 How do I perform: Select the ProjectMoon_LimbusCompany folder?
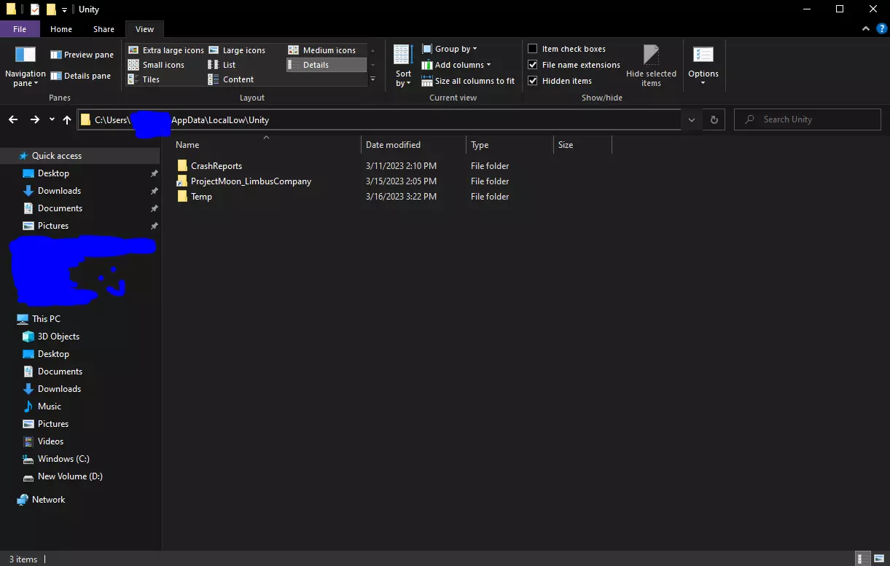tap(251, 181)
